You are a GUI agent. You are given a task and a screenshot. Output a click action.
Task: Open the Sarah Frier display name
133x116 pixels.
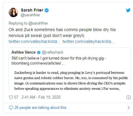click(32, 10)
